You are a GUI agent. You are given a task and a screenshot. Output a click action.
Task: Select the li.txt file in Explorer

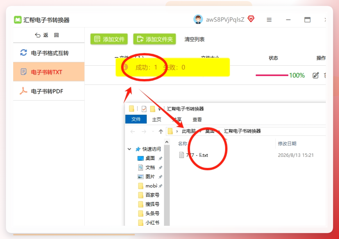pyautogui.click(x=197, y=155)
